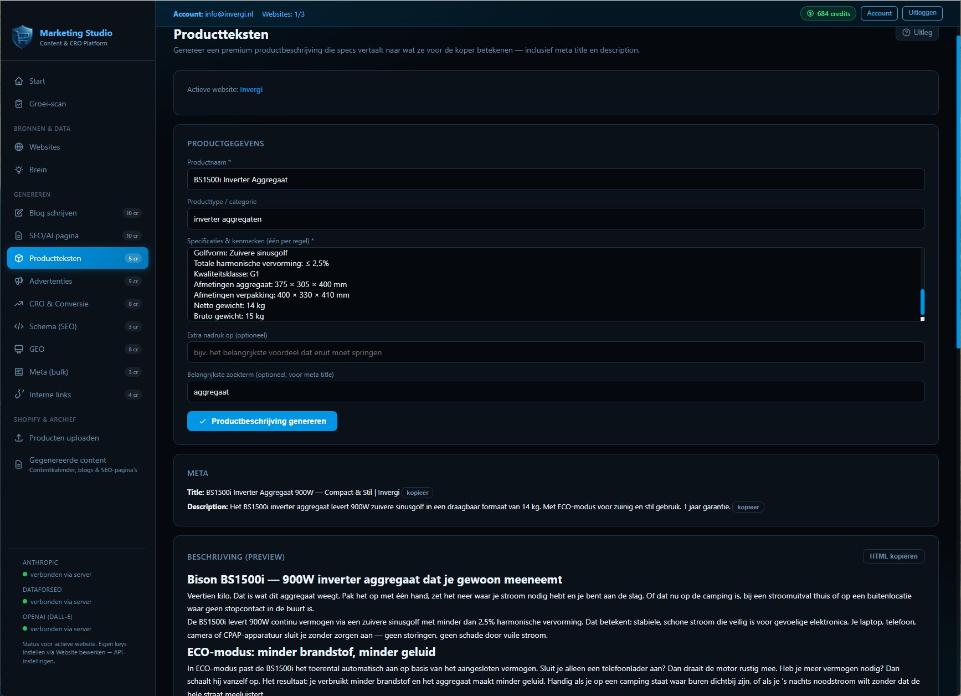Screen dimensions: 961x696
Task: Click the Groei-scan clipboard icon
Action: (x=19, y=104)
